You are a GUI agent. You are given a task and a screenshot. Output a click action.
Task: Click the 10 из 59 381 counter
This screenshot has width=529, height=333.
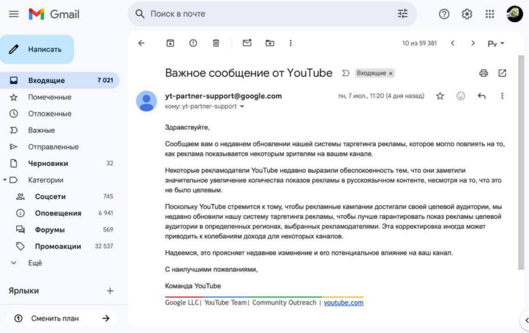pos(419,43)
